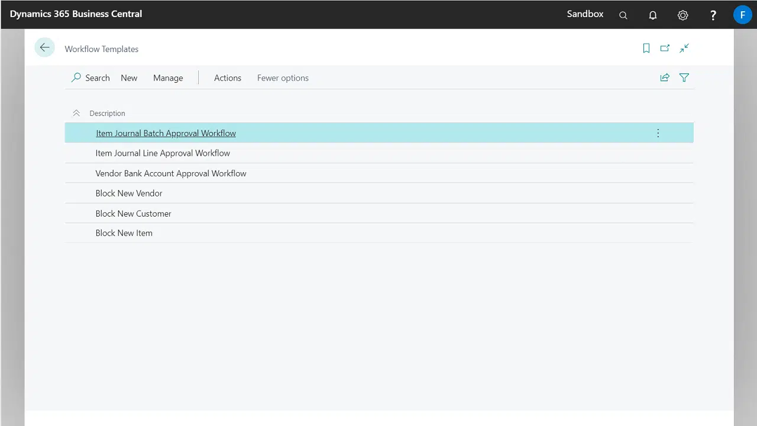Image resolution: width=757 pixels, height=426 pixels.
Task: Open the user account avatar F
Action: coord(742,15)
